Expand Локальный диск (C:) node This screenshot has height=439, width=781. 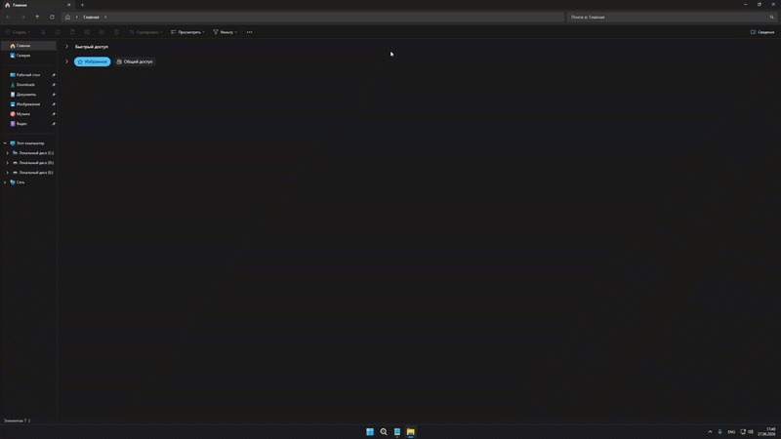click(8, 153)
